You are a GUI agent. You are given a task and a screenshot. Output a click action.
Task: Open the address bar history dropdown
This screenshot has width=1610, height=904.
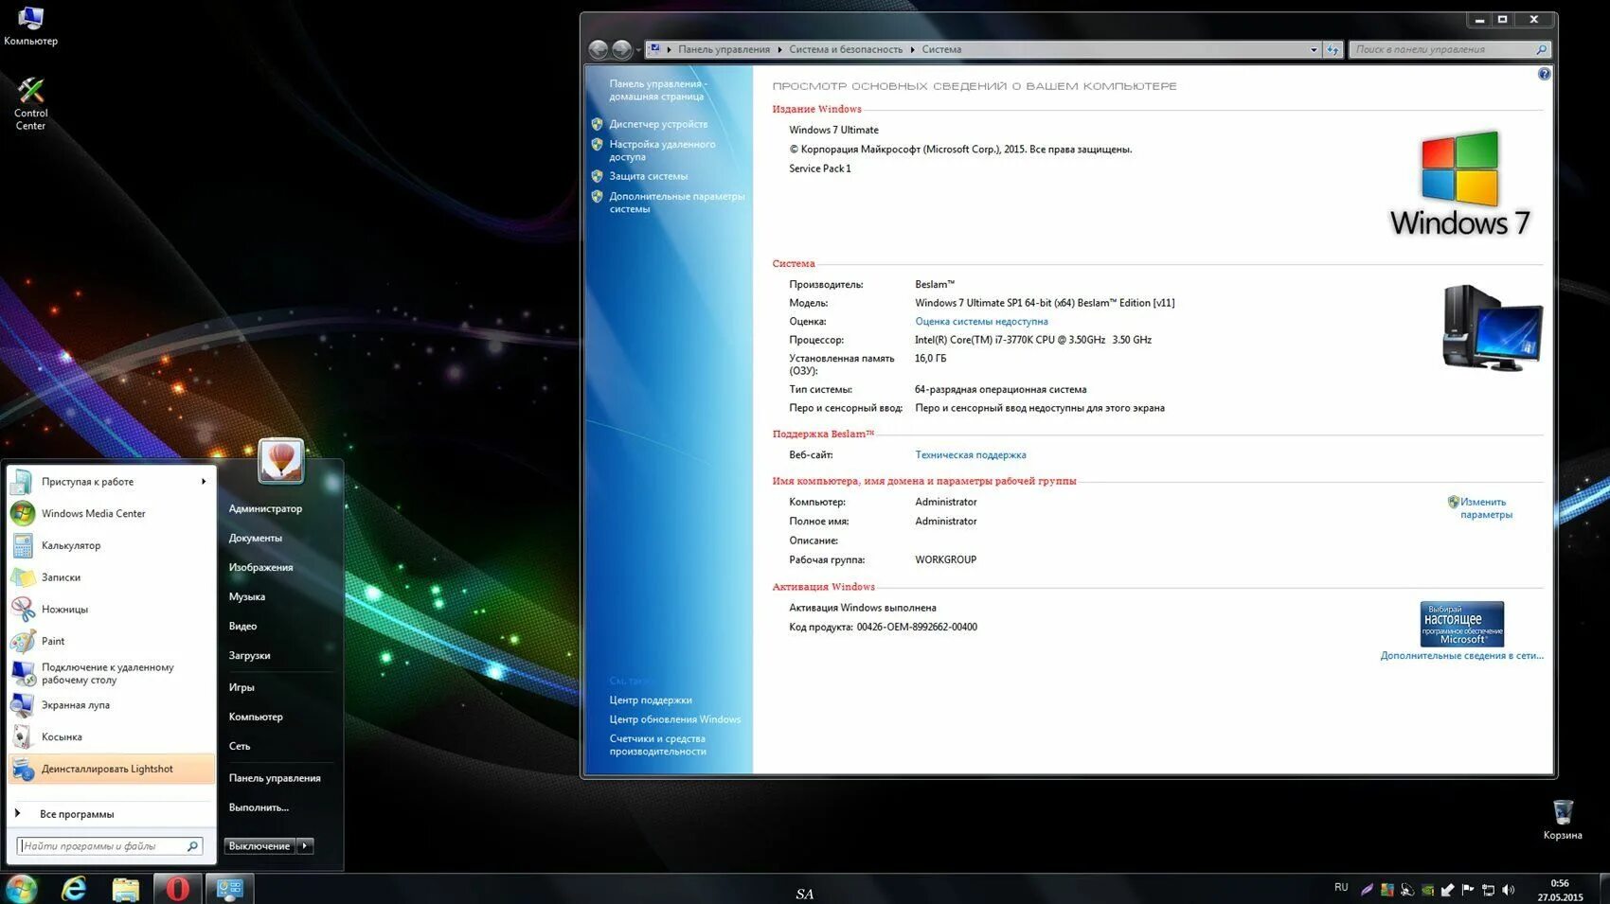(1314, 49)
